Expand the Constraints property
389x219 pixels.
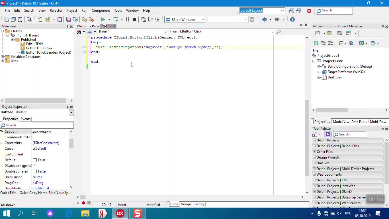(x=2, y=143)
